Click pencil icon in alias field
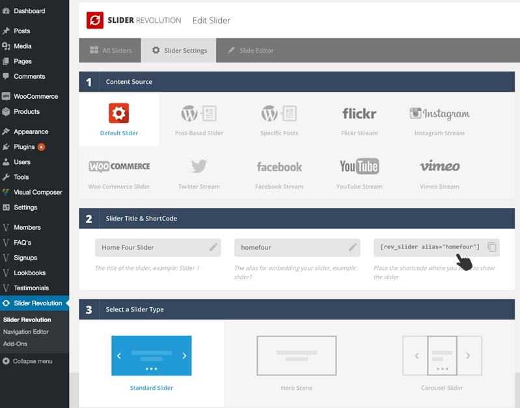The width and height of the screenshot is (520, 408). pos(353,247)
